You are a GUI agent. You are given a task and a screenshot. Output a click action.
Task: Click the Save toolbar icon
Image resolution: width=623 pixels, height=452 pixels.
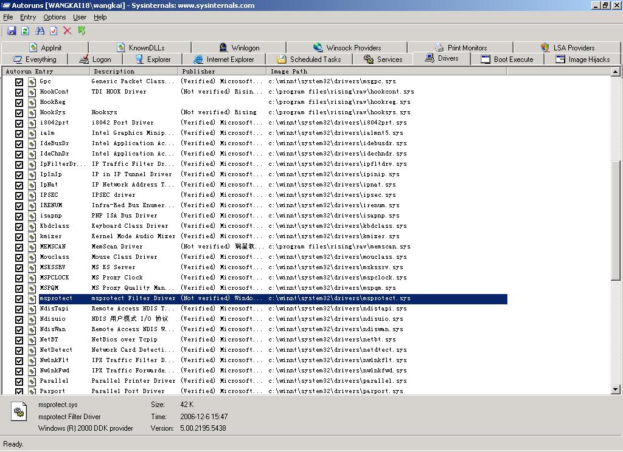tap(11, 30)
